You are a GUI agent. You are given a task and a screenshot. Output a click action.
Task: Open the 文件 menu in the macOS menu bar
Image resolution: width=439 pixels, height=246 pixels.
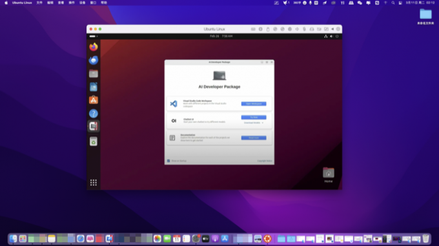[39, 3]
